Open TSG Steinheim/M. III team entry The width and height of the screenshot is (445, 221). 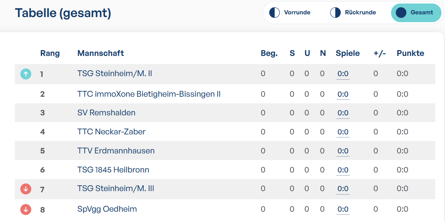pos(116,188)
